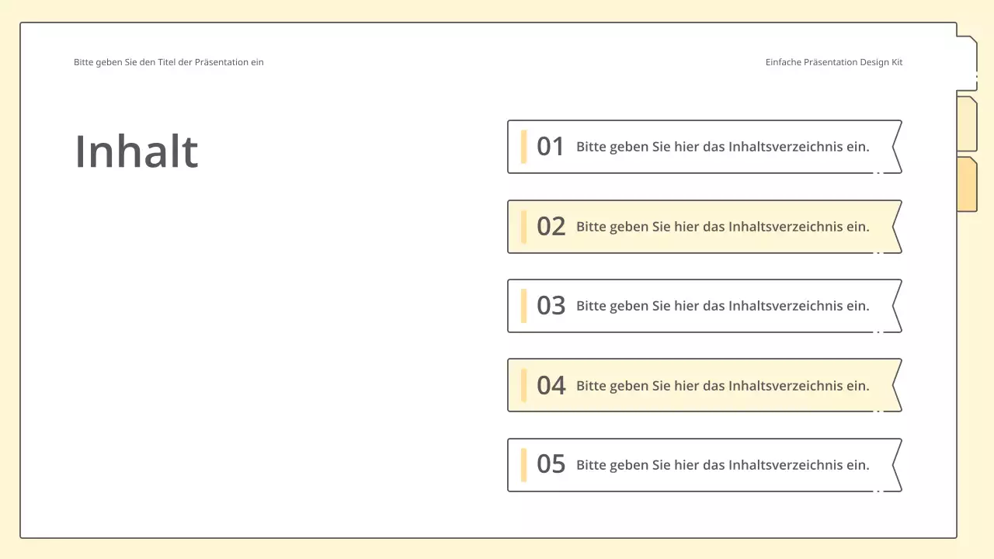Click the placeholder text in entry 02
The height and width of the screenshot is (559, 994).
click(x=722, y=227)
